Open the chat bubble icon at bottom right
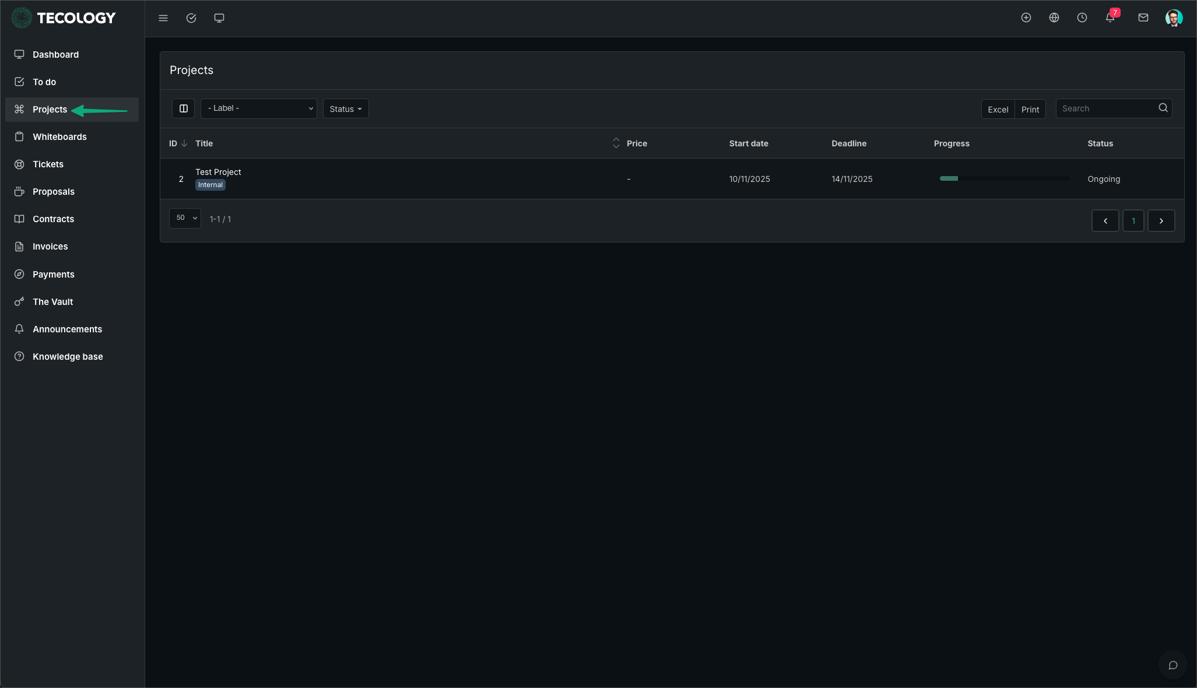The image size is (1197, 688). (x=1173, y=665)
